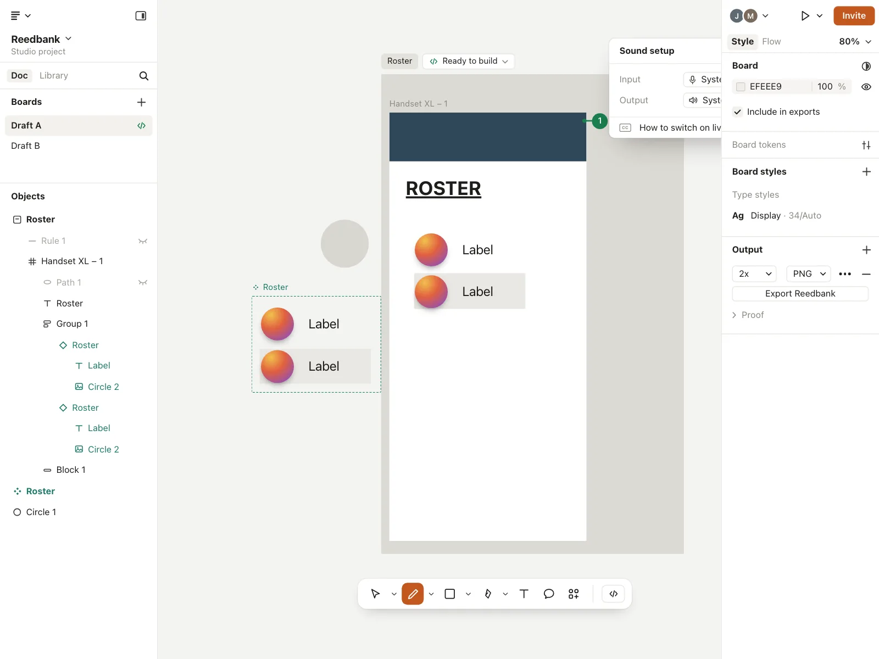The width and height of the screenshot is (879, 659).
Task: Open the 2x export scale dropdown
Action: [x=754, y=274]
